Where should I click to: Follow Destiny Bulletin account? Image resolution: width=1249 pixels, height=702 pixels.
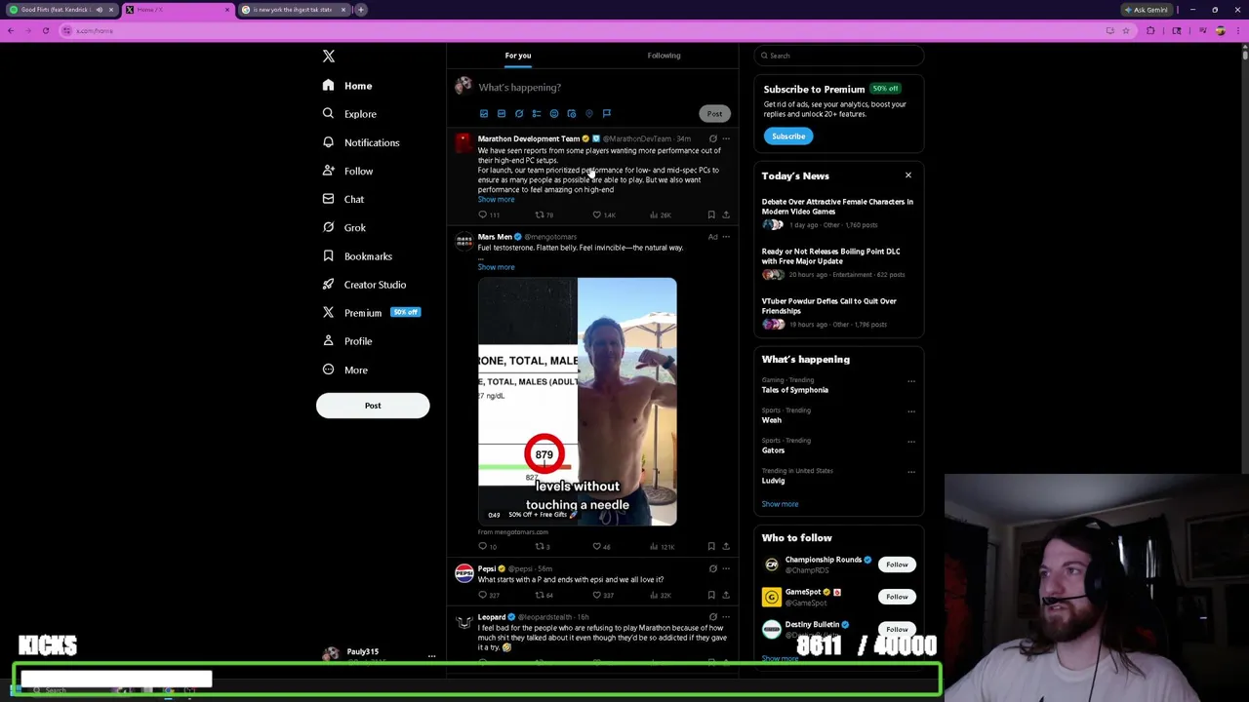click(x=897, y=629)
